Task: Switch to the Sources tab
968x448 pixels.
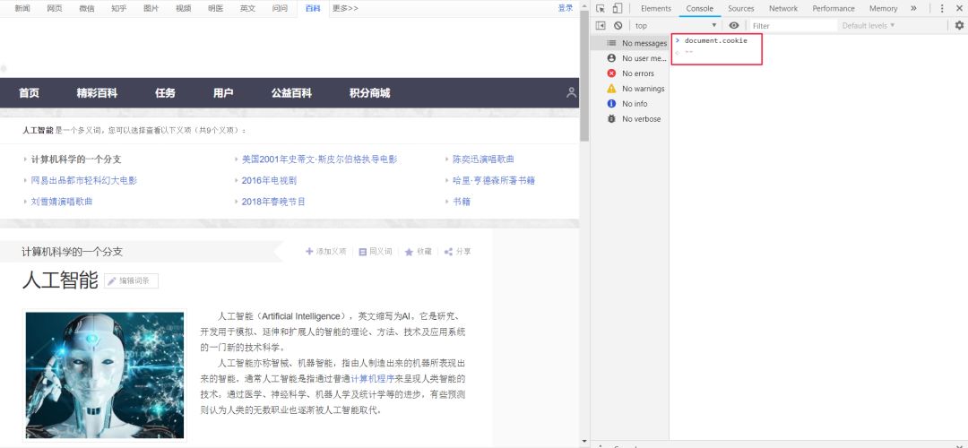Action: 741,9
